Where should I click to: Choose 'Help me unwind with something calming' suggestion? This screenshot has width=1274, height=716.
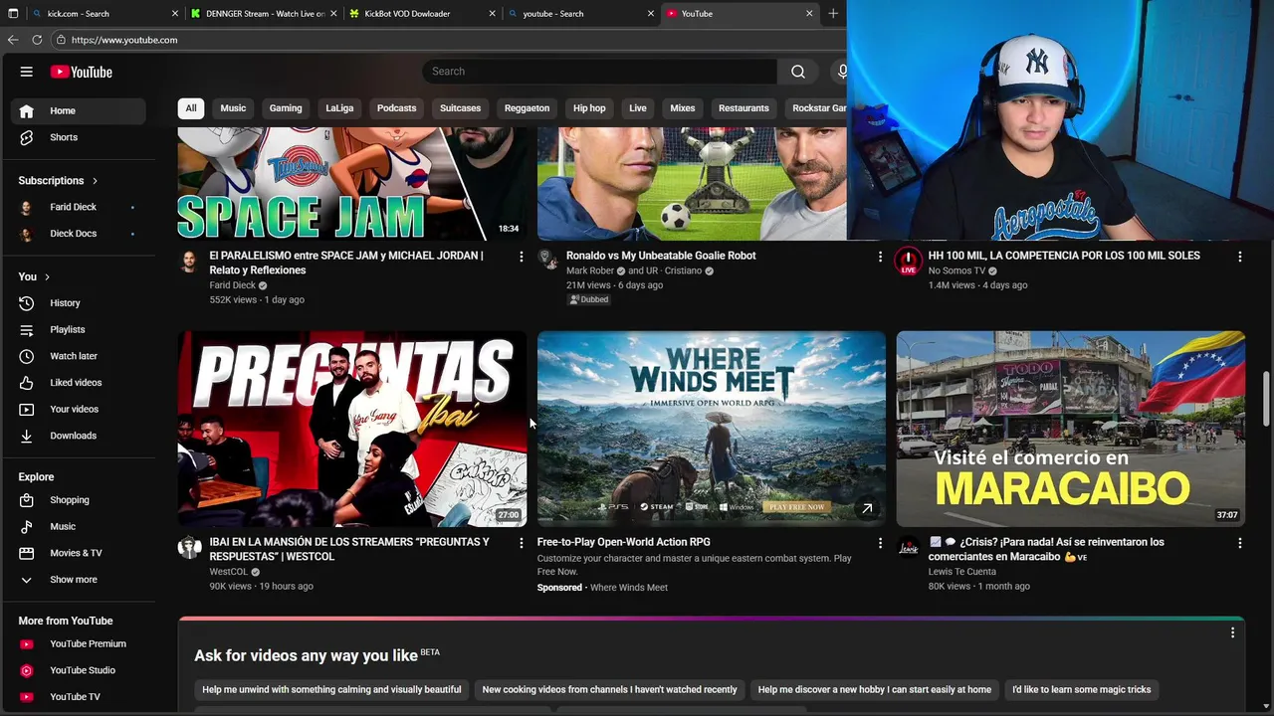[x=331, y=689]
